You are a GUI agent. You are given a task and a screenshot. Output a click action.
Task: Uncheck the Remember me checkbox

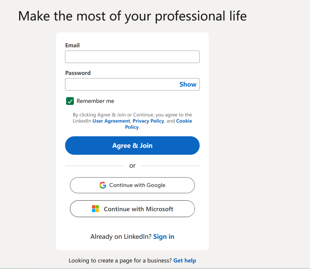pyautogui.click(x=70, y=101)
